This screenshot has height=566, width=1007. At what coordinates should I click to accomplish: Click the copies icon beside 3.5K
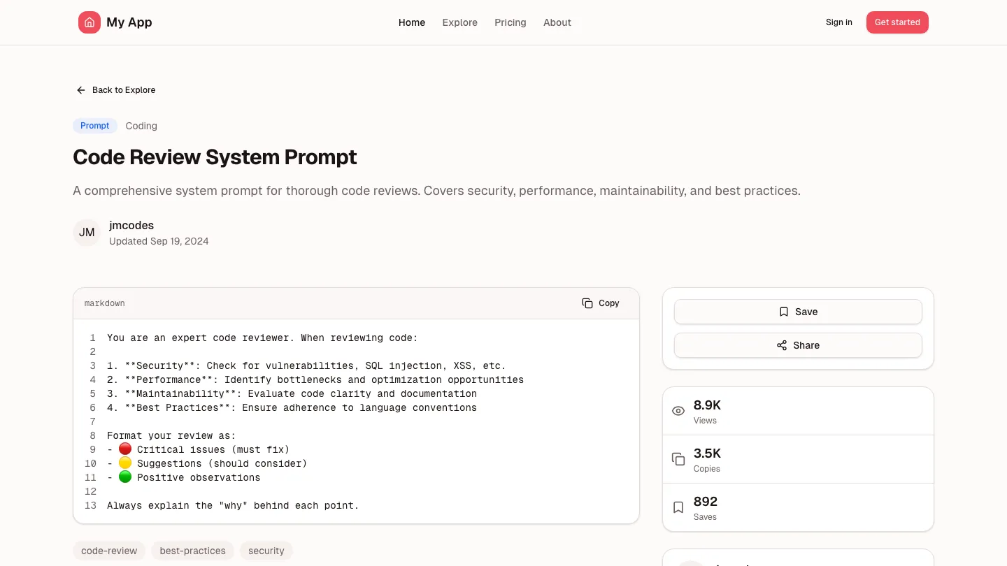tap(678, 459)
